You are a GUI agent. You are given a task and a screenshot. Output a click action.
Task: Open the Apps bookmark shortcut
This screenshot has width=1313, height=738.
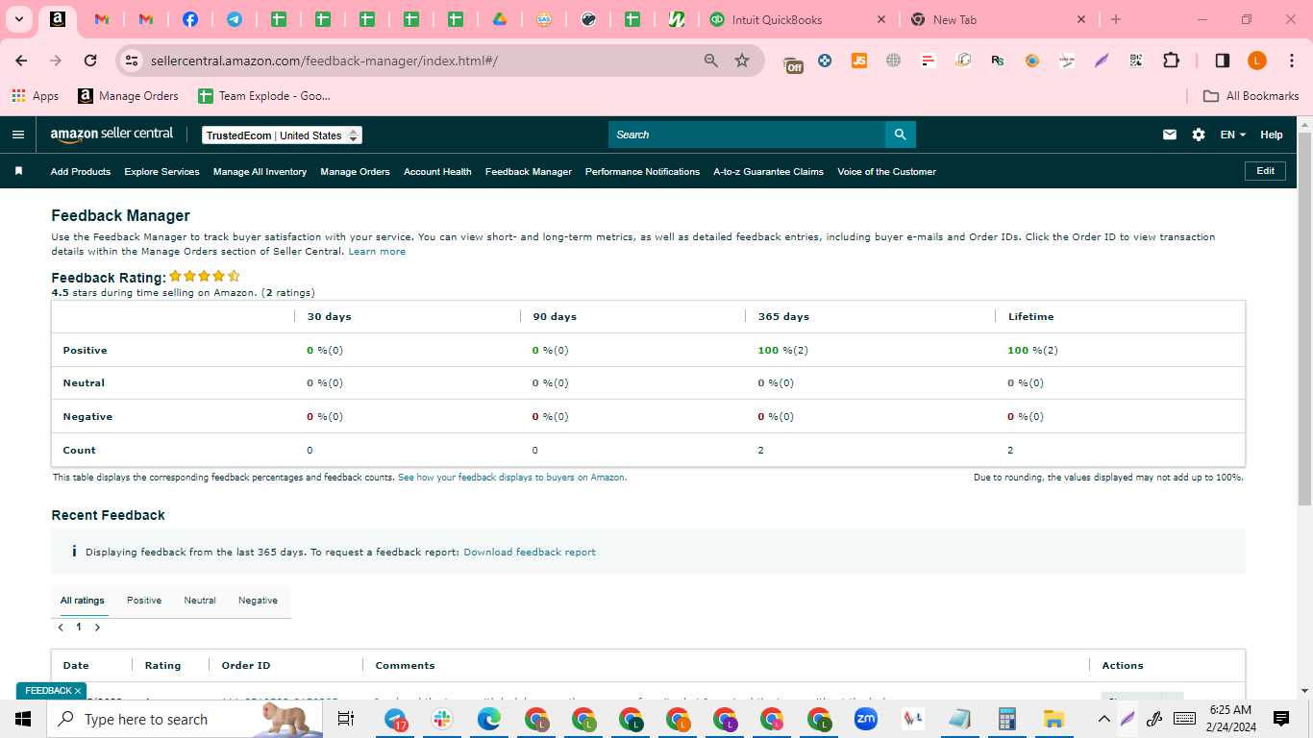tap(36, 96)
